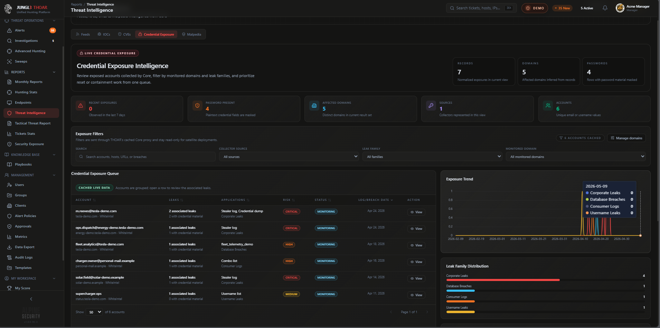Open the All monitored domains dropdown

576,157
